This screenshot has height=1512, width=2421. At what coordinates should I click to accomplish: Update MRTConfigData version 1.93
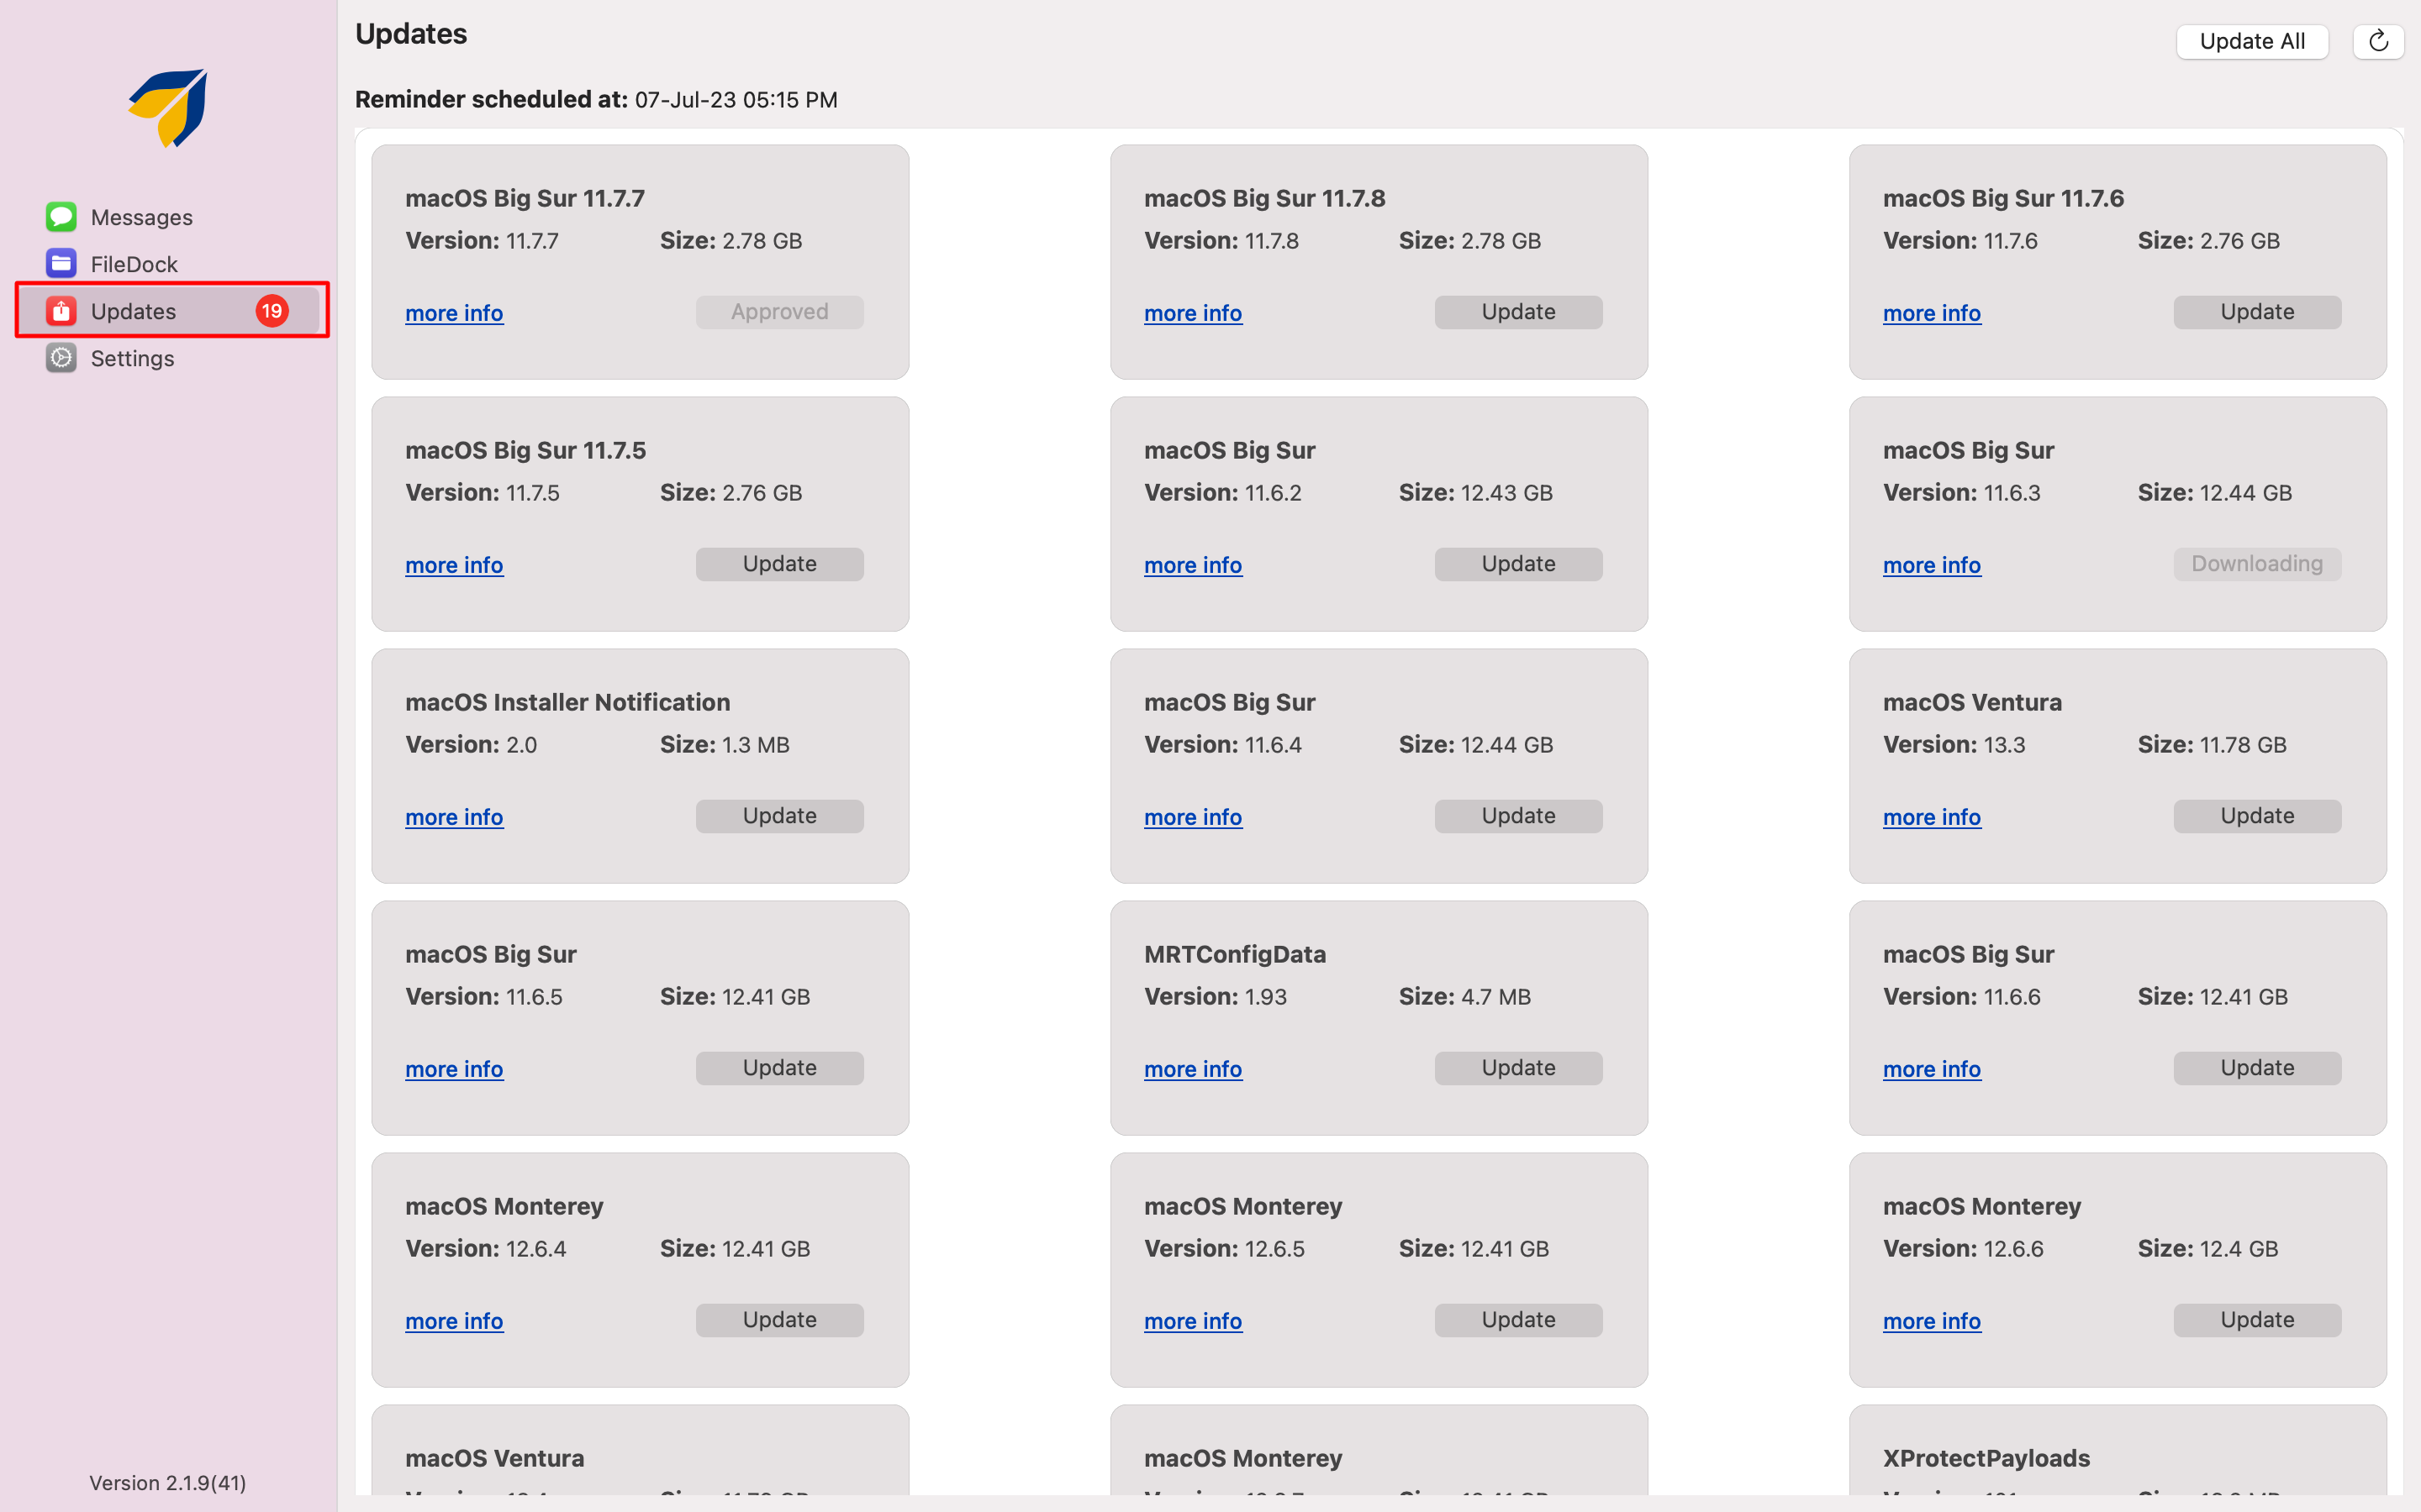click(1517, 1068)
